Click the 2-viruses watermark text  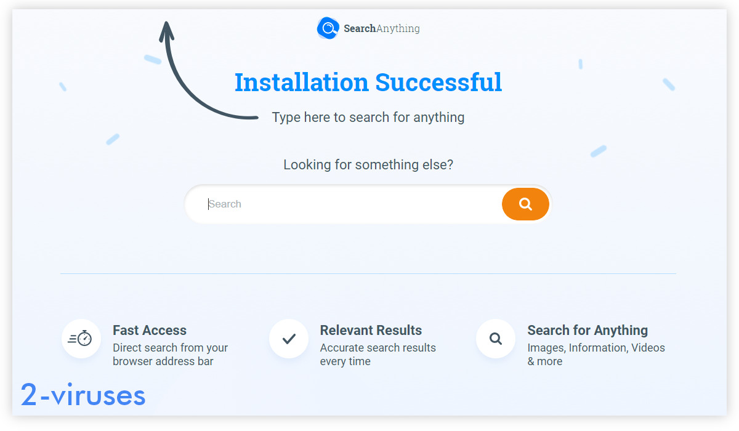click(x=83, y=395)
